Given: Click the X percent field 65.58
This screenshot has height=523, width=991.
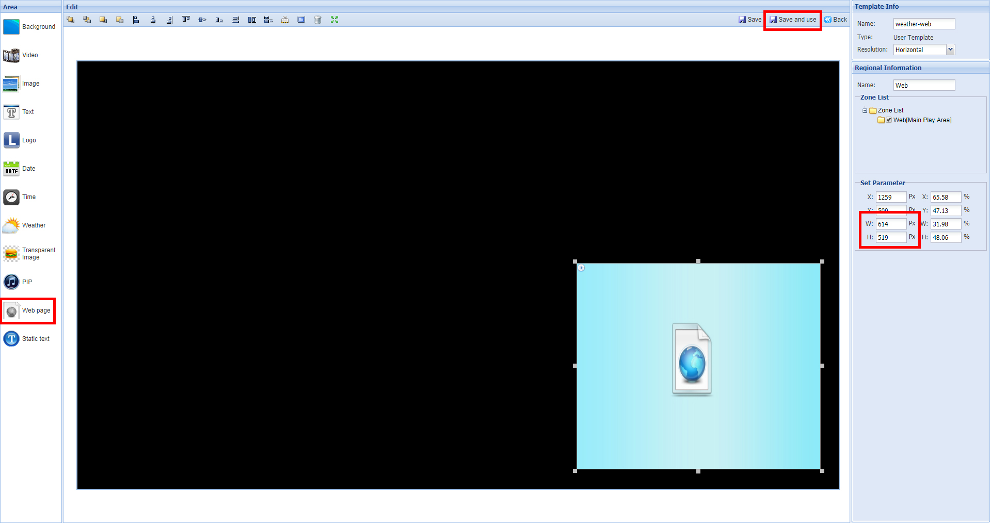Looking at the screenshot, I should coord(946,197).
